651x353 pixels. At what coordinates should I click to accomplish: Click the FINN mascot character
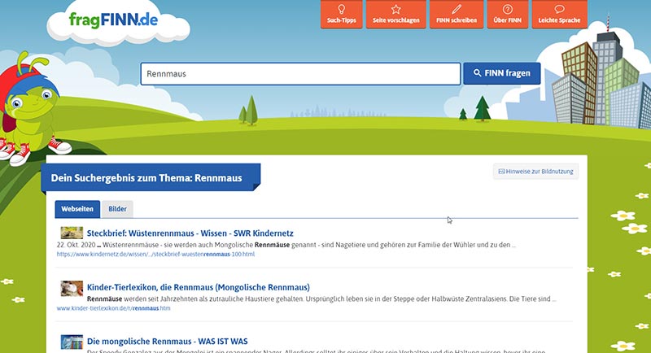29,110
